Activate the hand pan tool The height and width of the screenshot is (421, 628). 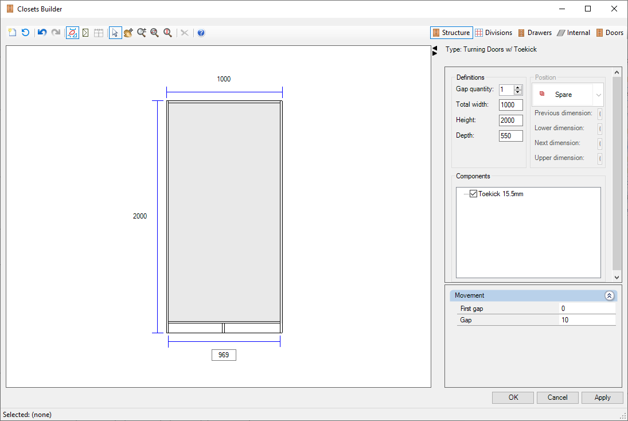128,33
